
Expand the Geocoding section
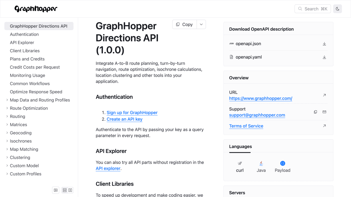(x=7, y=133)
